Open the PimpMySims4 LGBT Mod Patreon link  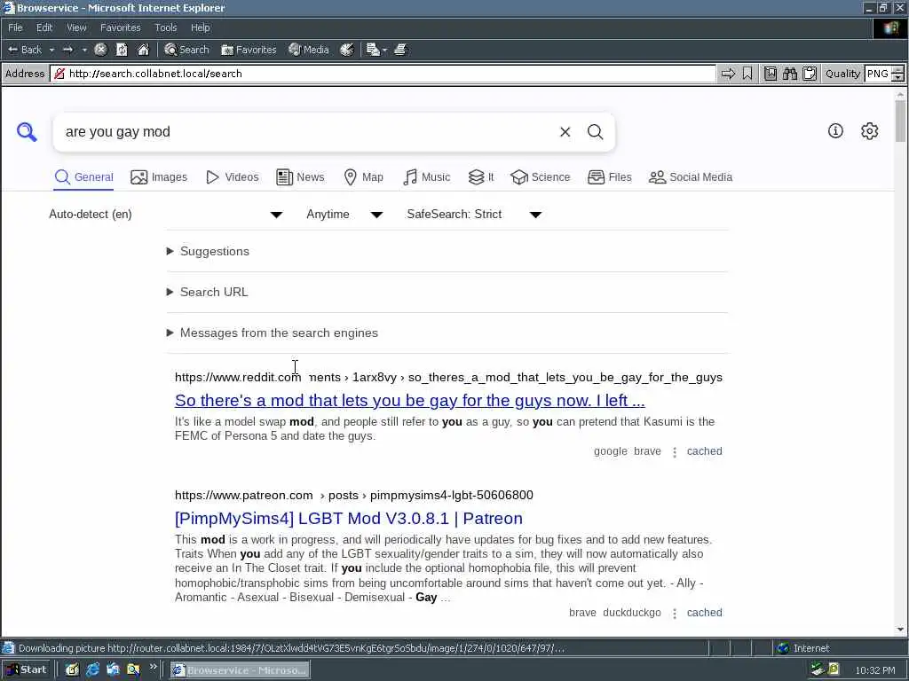tap(348, 518)
